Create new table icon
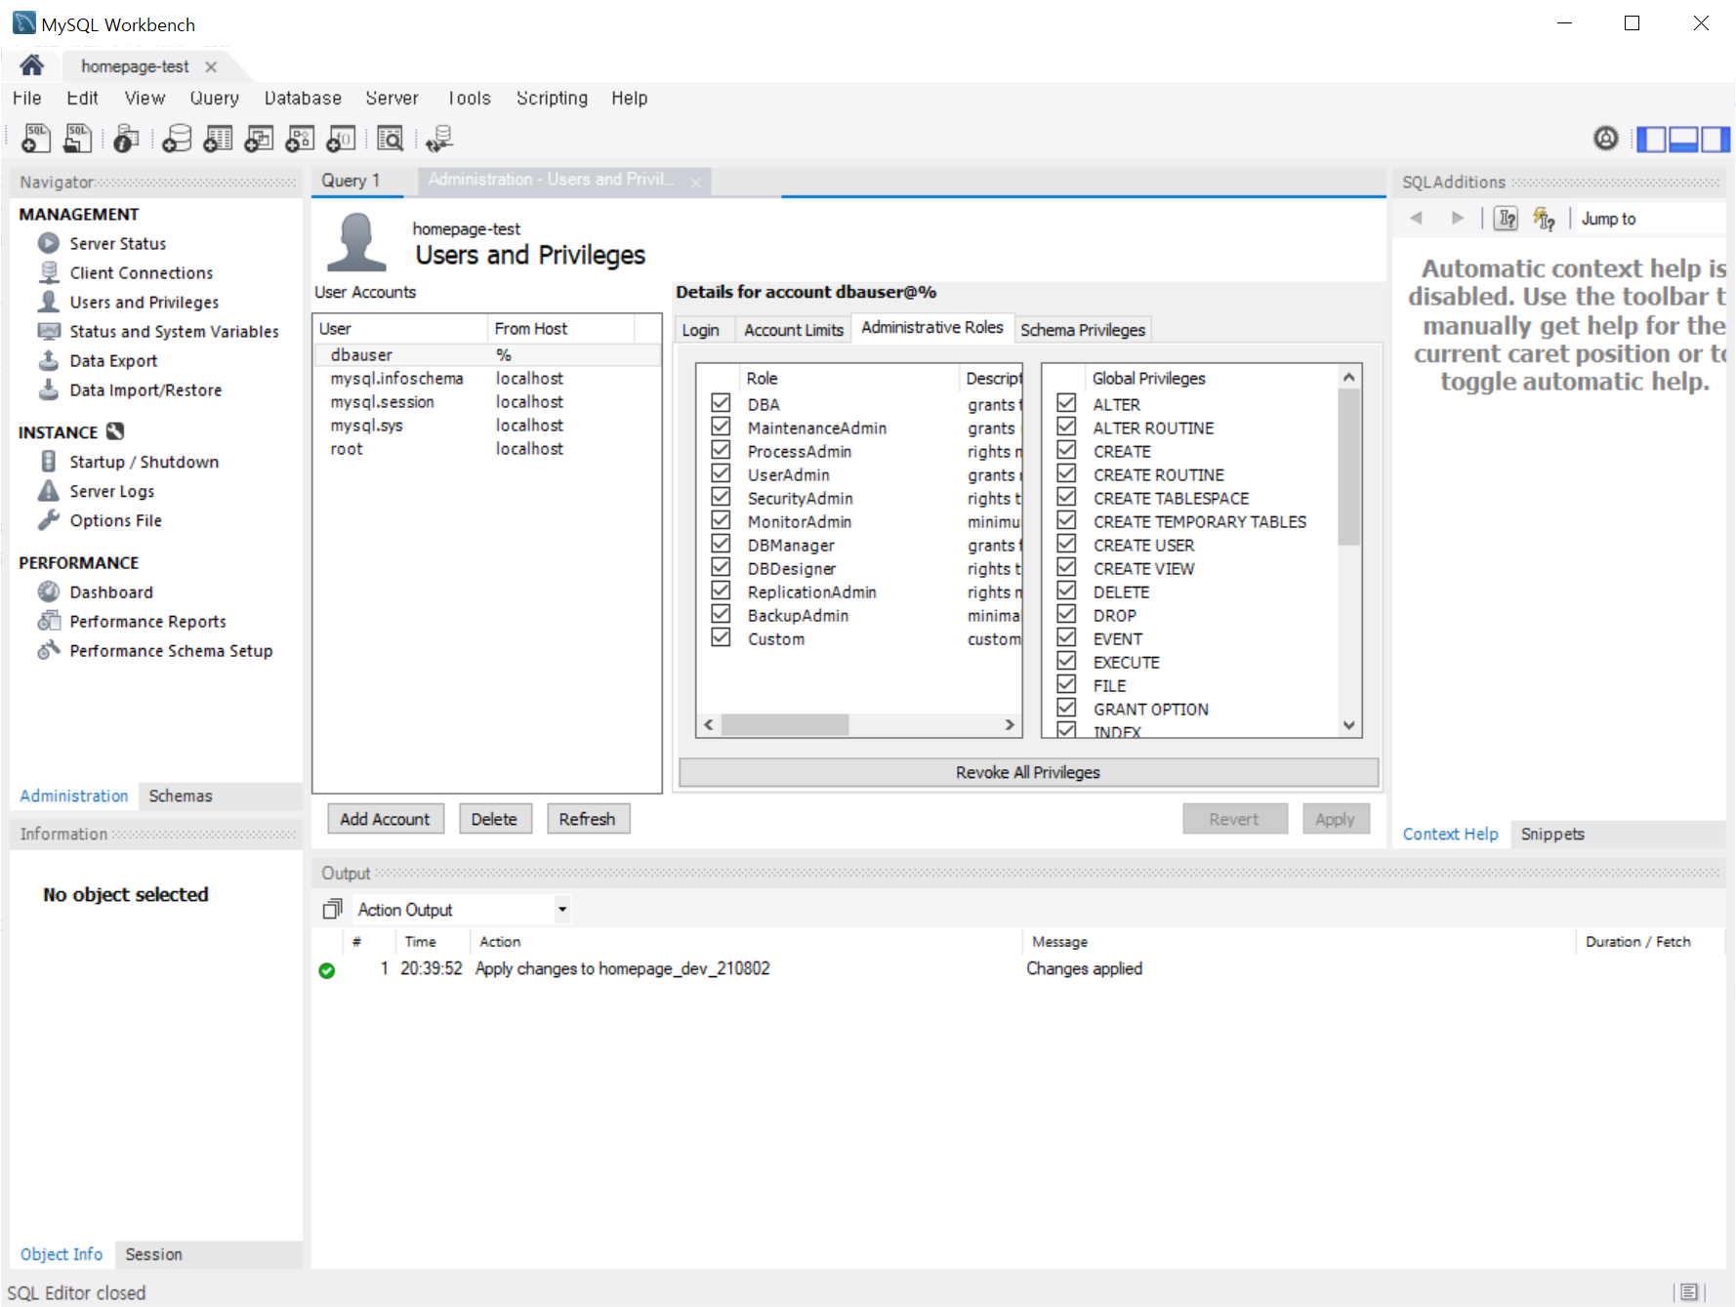This screenshot has height=1307, width=1736. [x=218, y=139]
